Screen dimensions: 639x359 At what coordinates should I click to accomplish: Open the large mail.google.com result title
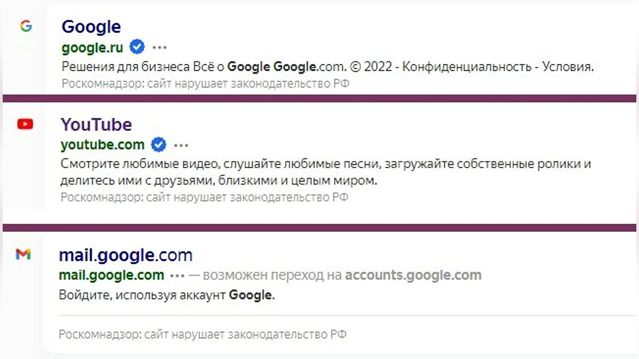[x=126, y=255]
